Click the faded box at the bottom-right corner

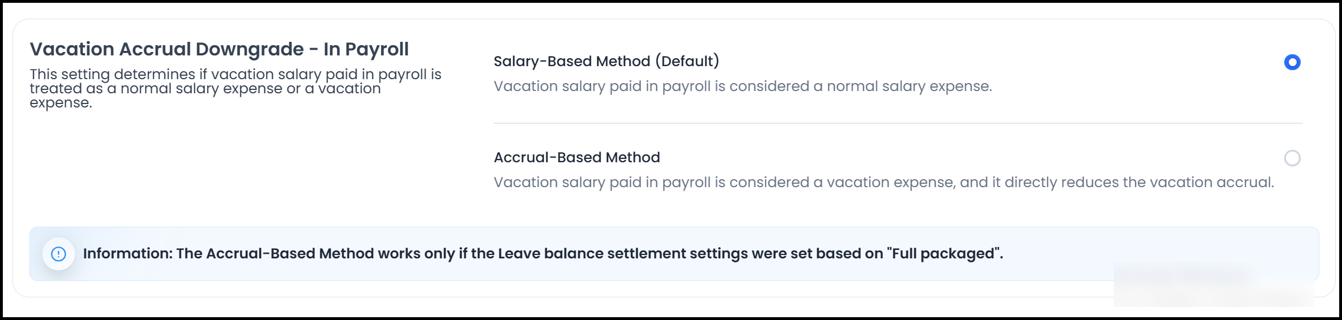point(1213,284)
